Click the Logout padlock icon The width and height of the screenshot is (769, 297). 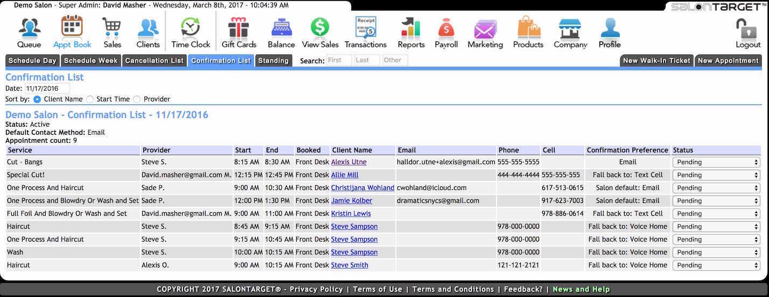(x=747, y=28)
